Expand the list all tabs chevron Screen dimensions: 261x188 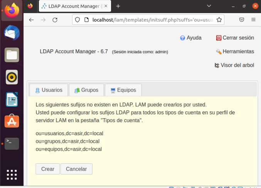pos(209,6)
